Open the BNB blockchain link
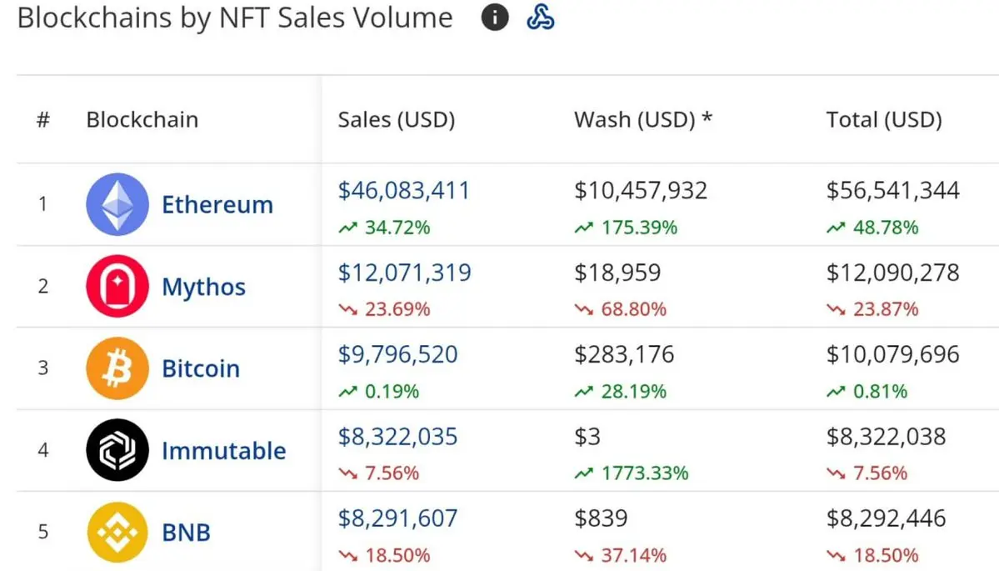 [186, 532]
